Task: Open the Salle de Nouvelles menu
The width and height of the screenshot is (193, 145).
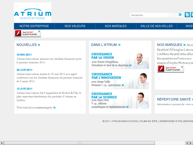Action: 156,26
